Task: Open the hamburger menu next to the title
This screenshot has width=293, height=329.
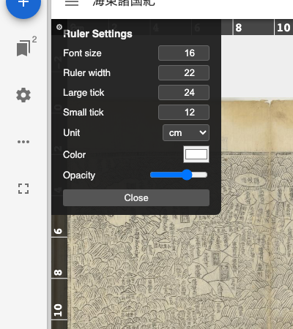Action: pyautogui.click(x=72, y=3)
